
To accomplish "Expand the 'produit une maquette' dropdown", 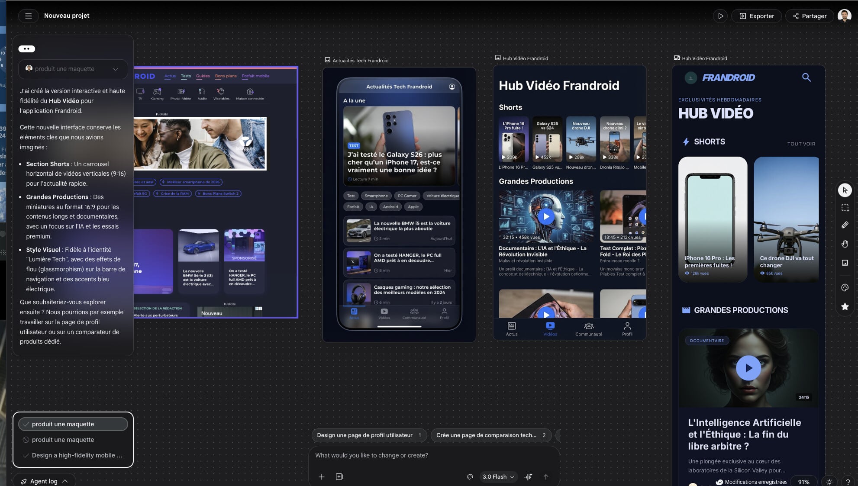I will (x=73, y=69).
